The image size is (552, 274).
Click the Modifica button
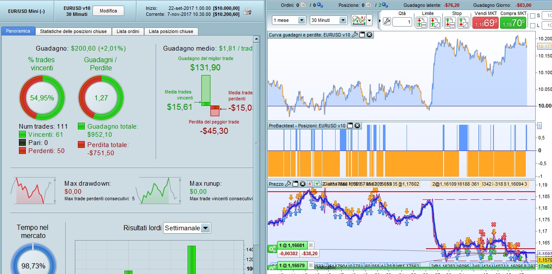[x=108, y=11]
